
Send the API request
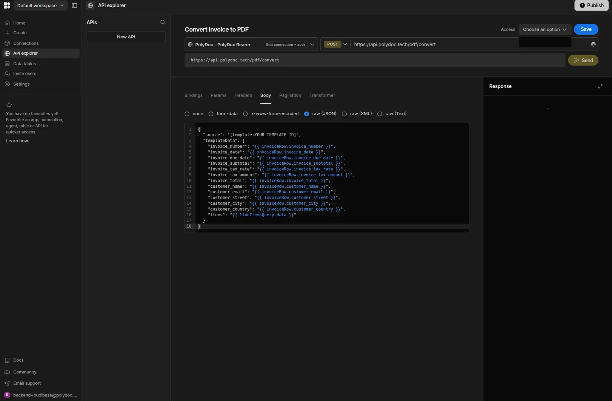pyautogui.click(x=583, y=60)
